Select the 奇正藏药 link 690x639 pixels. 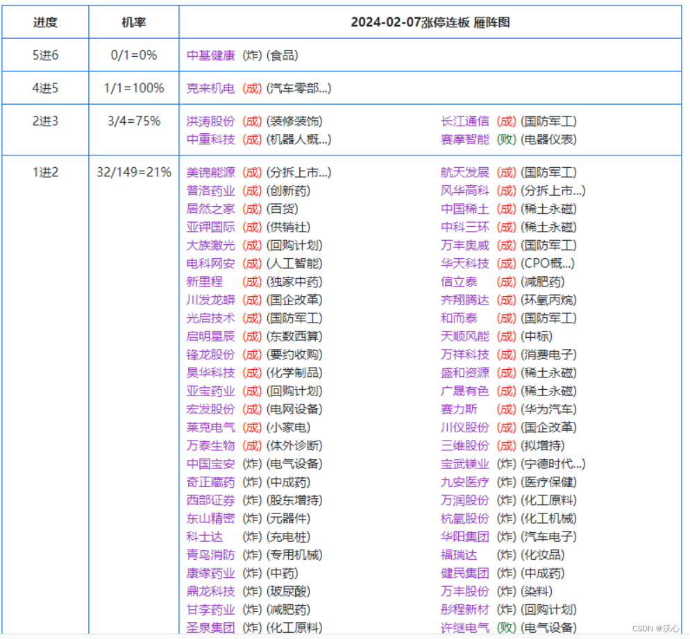pyautogui.click(x=211, y=482)
